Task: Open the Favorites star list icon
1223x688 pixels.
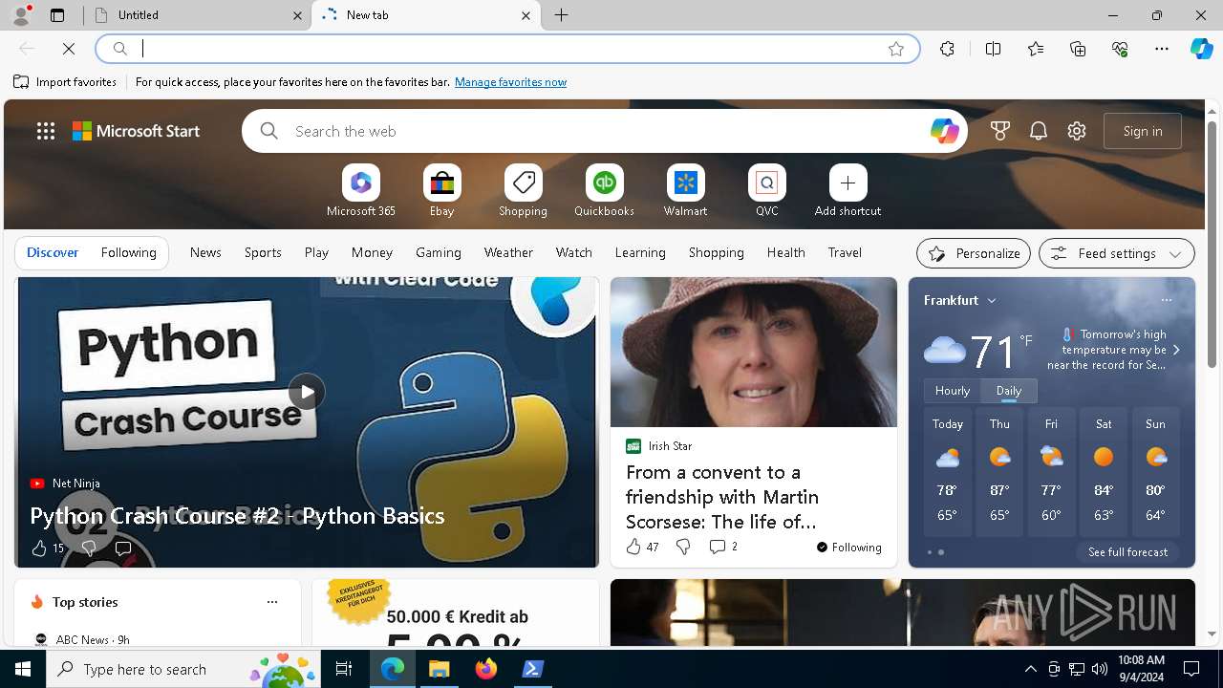Action: pyautogui.click(x=1036, y=49)
